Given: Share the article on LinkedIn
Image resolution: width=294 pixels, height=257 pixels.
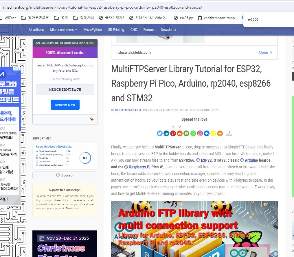Looking at the screenshot, I should [166, 133].
